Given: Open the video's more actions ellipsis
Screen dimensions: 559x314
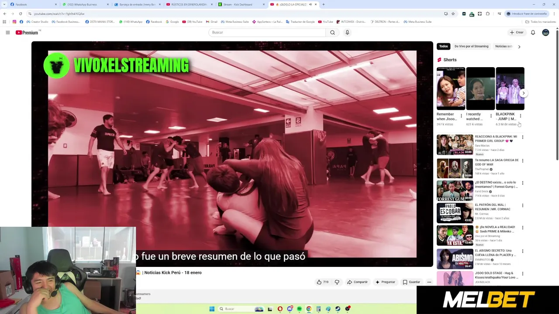Looking at the screenshot, I should click(x=429, y=282).
